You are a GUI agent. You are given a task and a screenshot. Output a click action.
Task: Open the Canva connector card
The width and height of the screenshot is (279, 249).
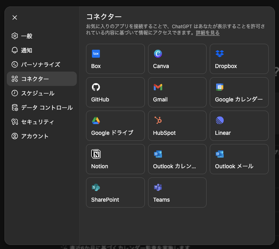(177, 59)
